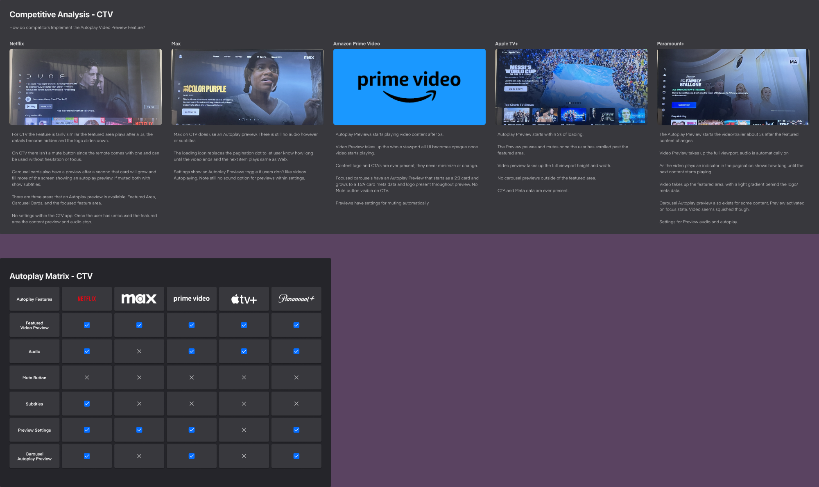Click the X mark for Apple TV+ Carousel Autoplay Preview
The width and height of the screenshot is (819, 487).
244,456
